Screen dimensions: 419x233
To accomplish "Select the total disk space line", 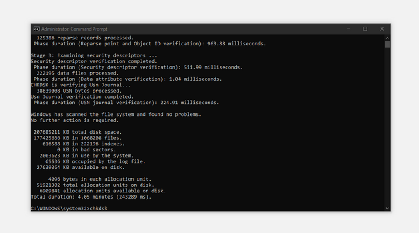I will tap(78, 132).
